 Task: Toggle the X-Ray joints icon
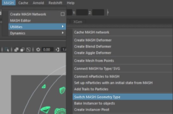coord(28,50)
